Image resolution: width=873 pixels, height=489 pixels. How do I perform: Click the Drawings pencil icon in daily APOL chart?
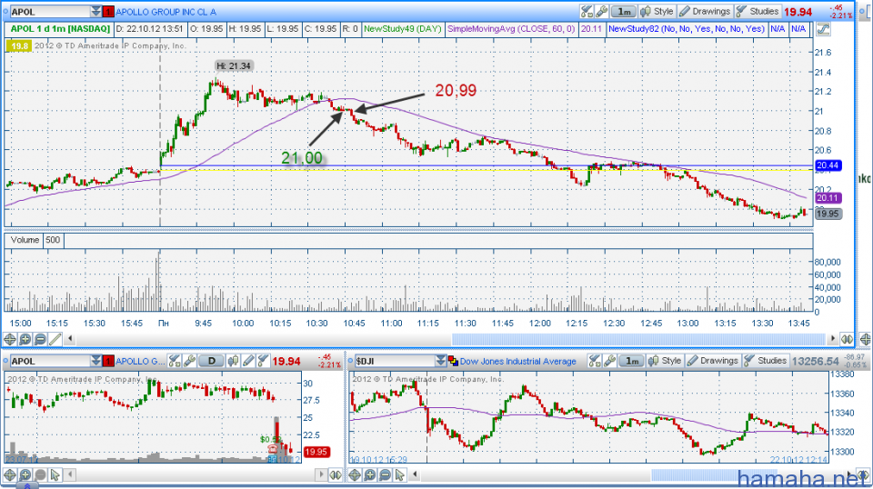tap(248, 361)
